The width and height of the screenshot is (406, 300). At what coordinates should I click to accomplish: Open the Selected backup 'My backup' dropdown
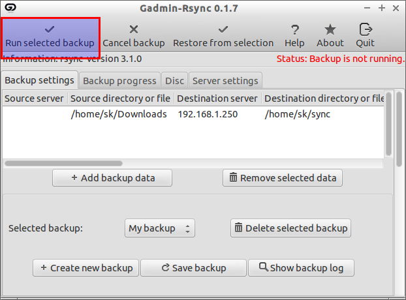(160, 228)
